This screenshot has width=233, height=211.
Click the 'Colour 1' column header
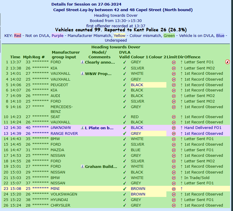[139, 57]
